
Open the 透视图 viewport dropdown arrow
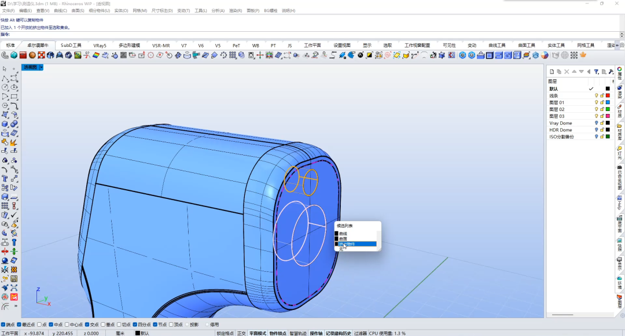point(41,67)
